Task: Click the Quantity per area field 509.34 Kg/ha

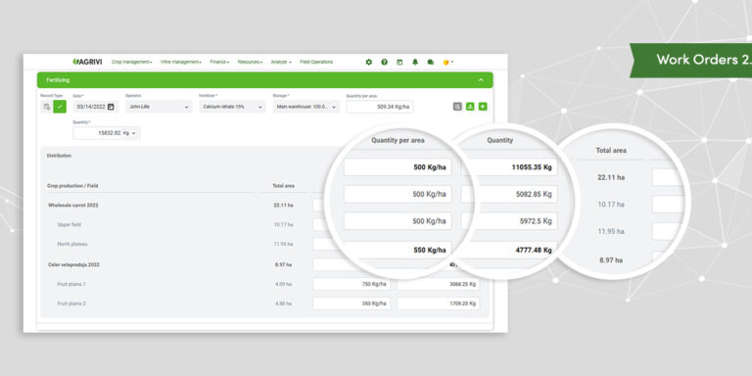Action: coord(380,107)
